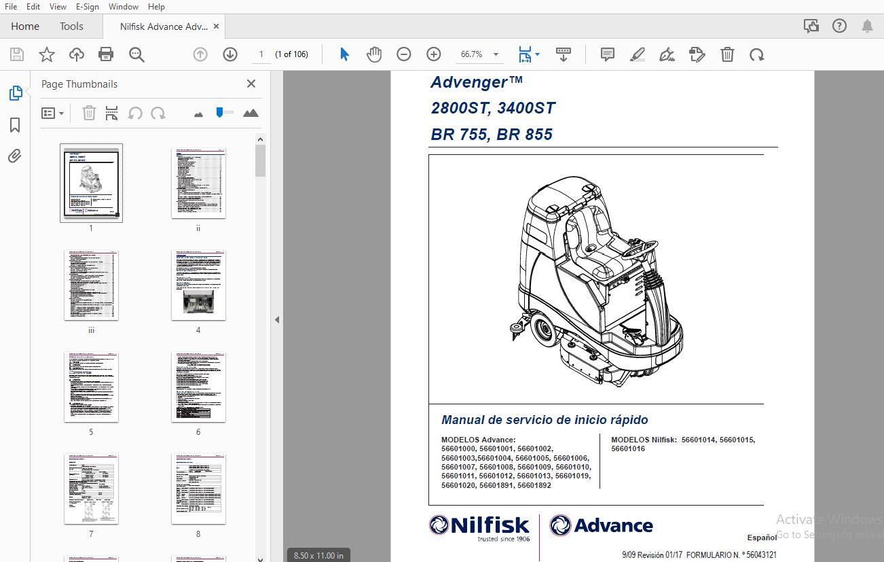The width and height of the screenshot is (884, 562).
Task: Rotate pages counterclockwise in thumbnails panel
Action: tap(135, 113)
